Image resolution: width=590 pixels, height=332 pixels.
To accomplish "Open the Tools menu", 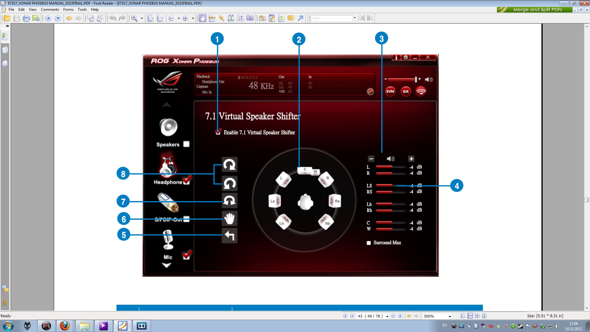I will pyautogui.click(x=82, y=10).
